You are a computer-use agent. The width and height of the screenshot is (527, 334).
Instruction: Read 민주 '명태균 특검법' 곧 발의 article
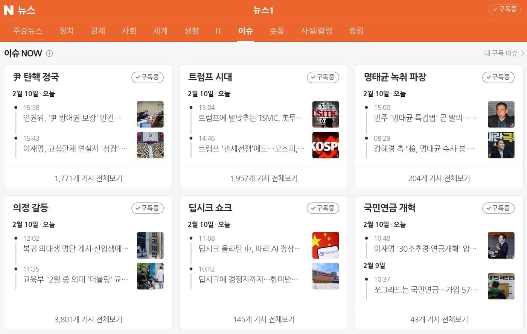(425, 118)
